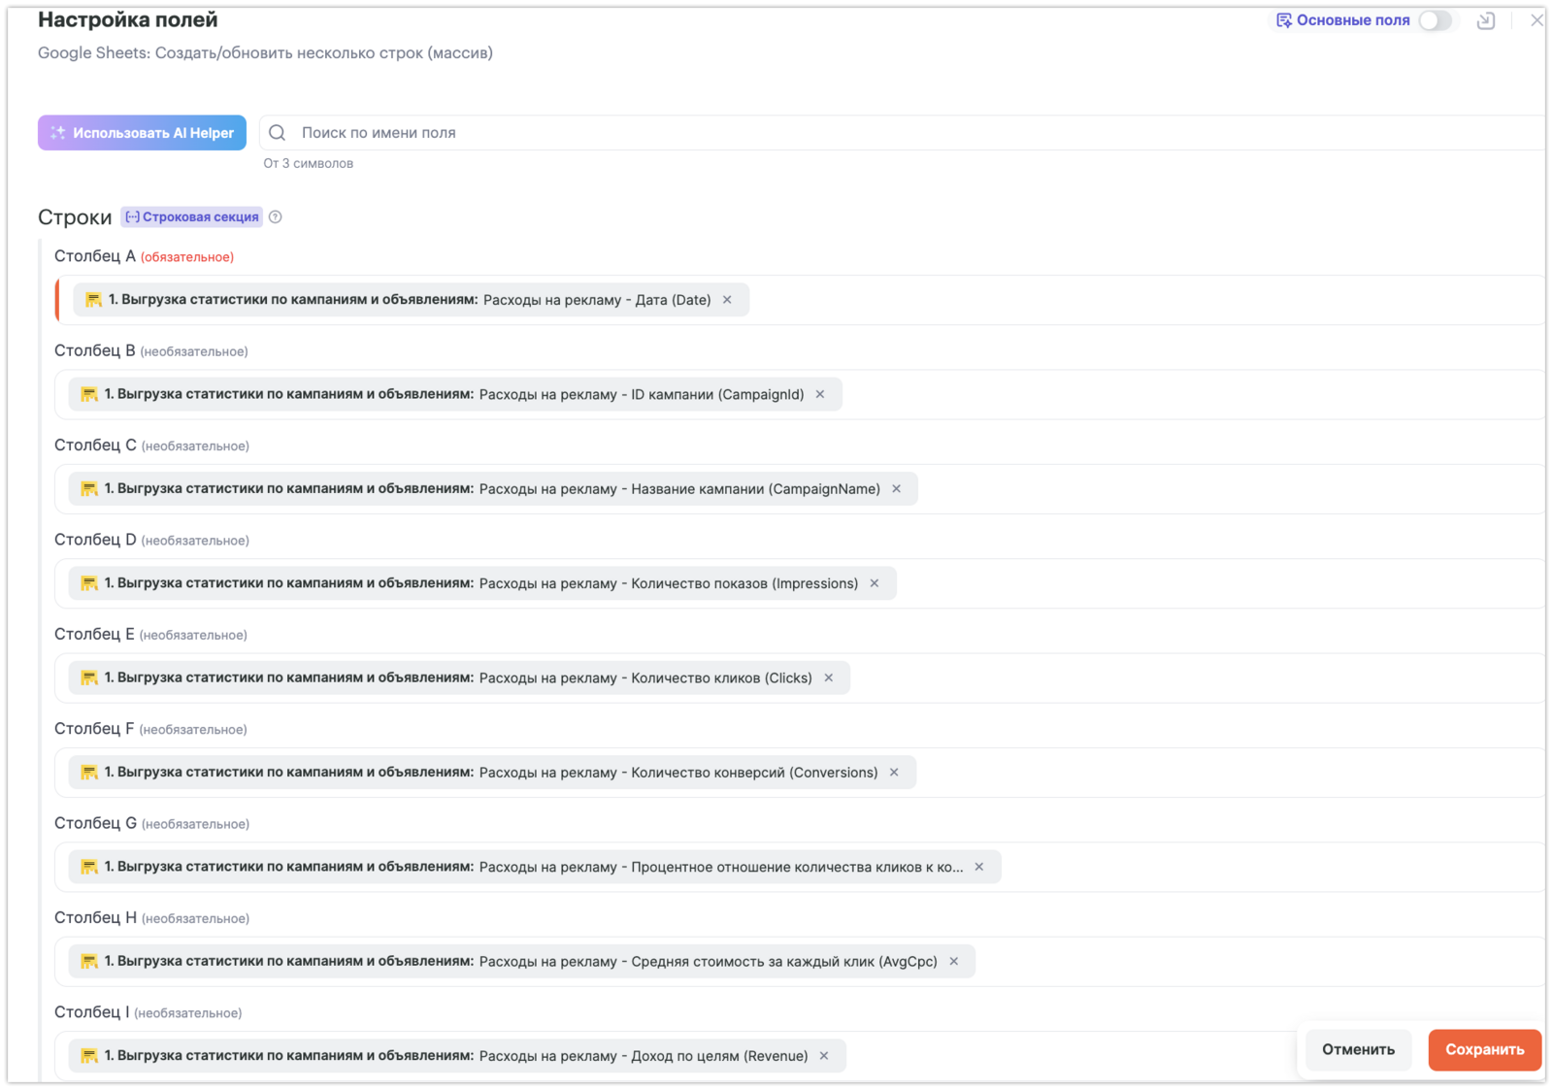This screenshot has height=1090, width=1553.
Task: Delete the CampaignName tag in Столбец C
Action: point(897,489)
